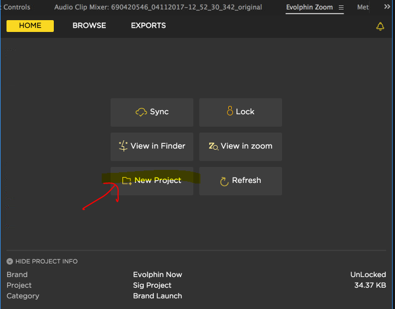Click the Brand Launch category value
The image size is (395, 309).
pyautogui.click(x=157, y=296)
